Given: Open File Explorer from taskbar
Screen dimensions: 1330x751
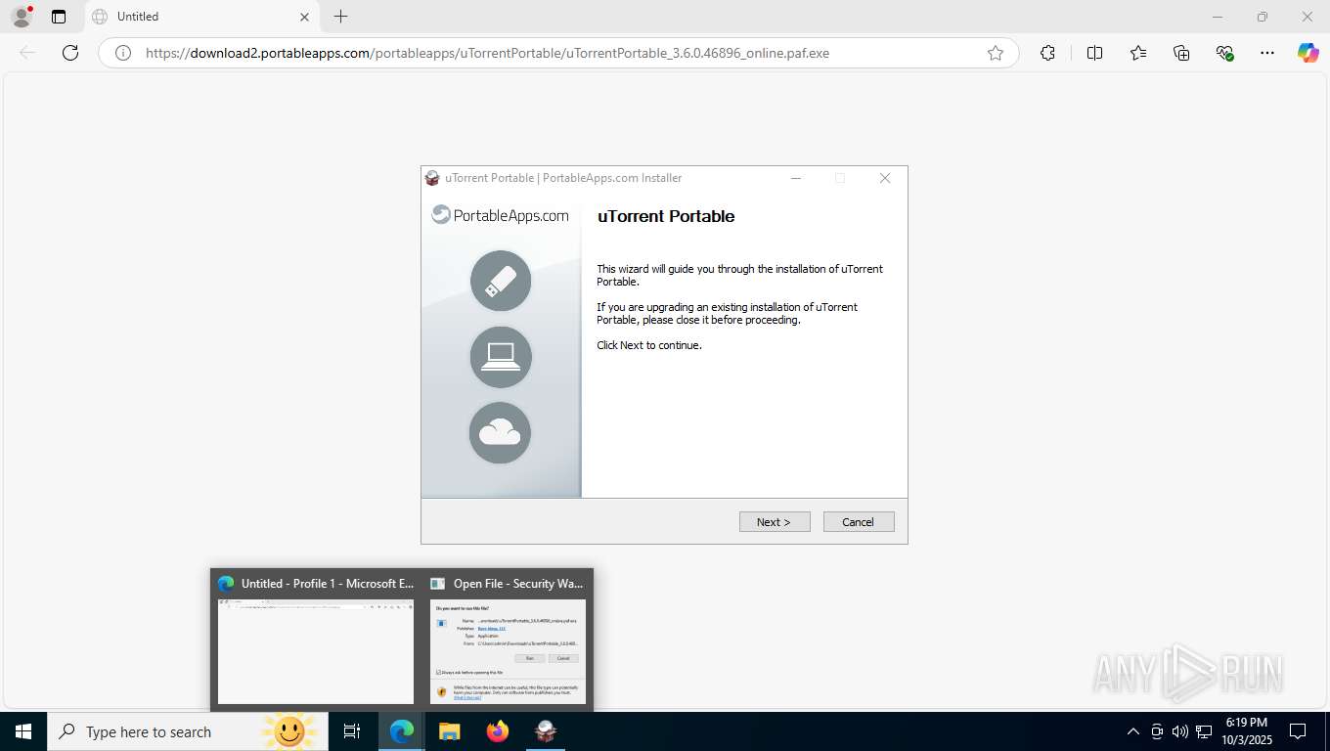Looking at the screenshot, I should tap(450, 731).
